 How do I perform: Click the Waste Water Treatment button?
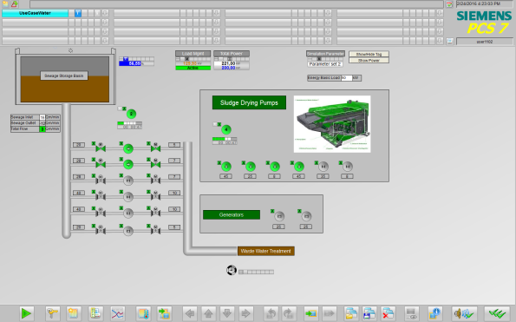point(266,251)
